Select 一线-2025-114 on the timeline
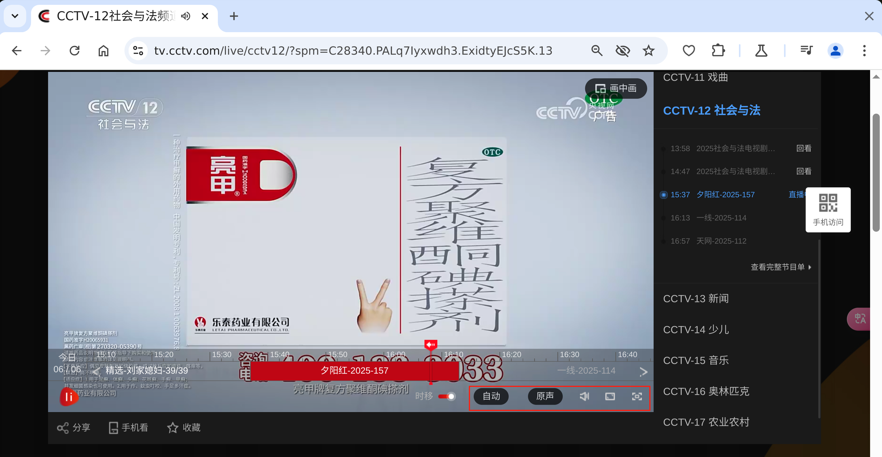Viewport: 882px width, 457px height. 586,370
